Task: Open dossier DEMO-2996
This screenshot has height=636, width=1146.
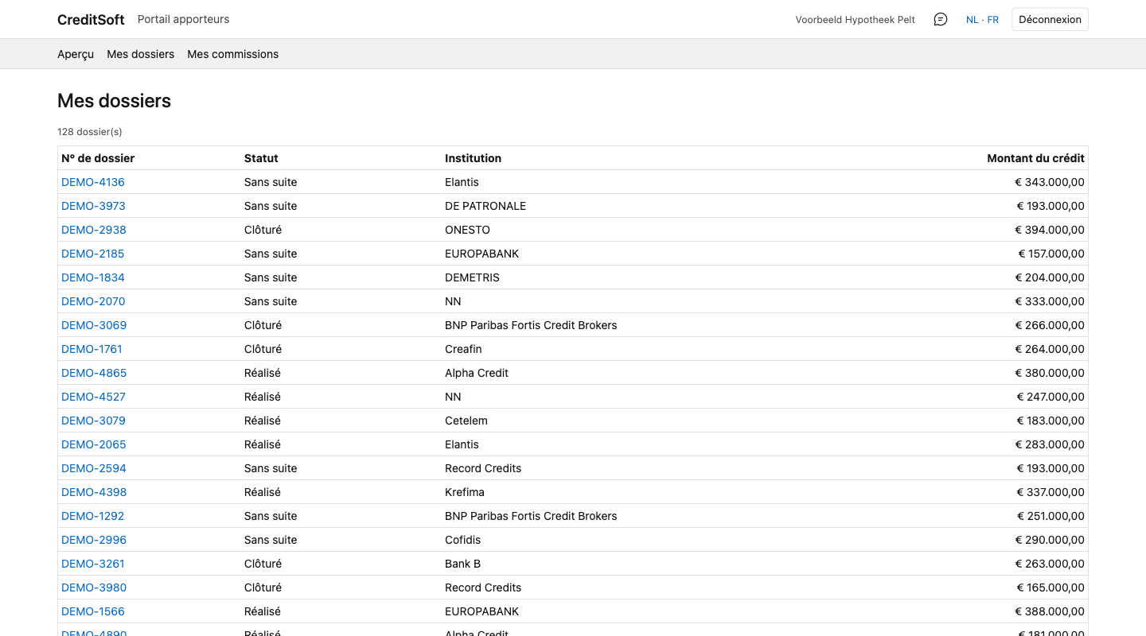Action: pos(94,540)
